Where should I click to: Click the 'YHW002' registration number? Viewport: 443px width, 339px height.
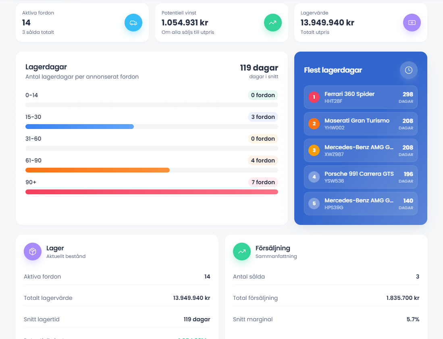335,128
